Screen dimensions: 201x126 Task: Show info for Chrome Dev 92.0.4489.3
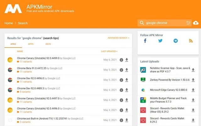click(122, 90)
